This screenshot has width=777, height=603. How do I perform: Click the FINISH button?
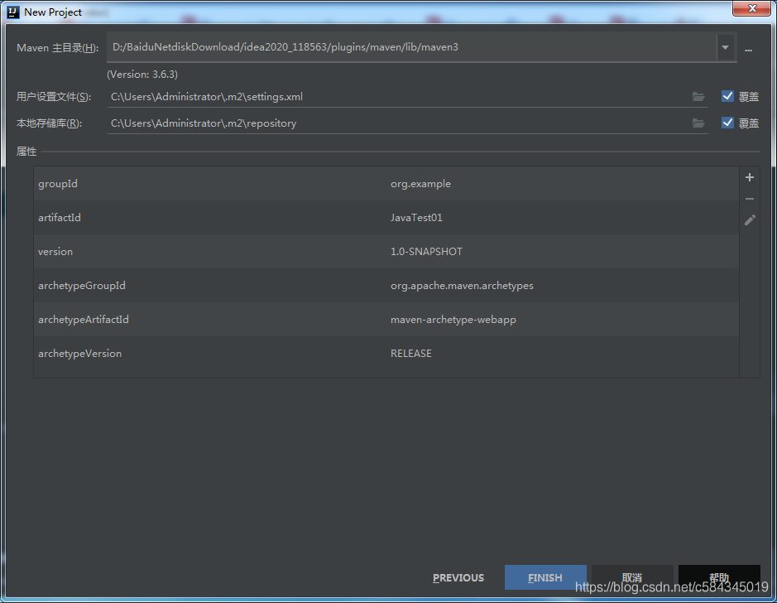click(x=545, y=577)
